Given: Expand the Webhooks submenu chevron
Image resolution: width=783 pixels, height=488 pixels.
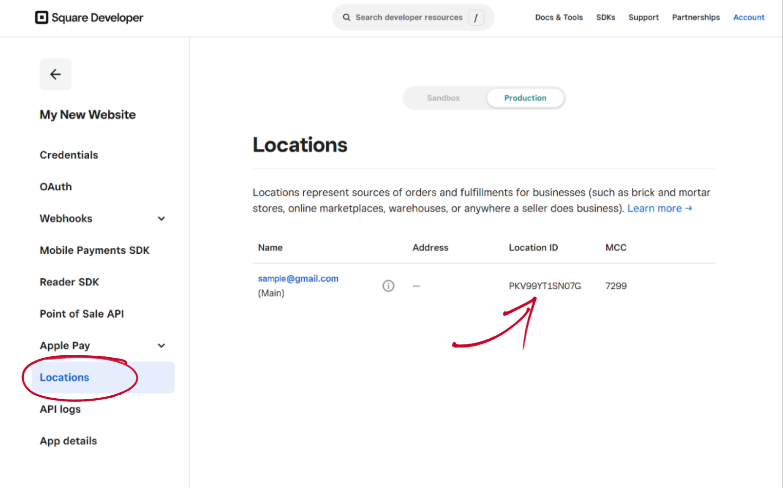Looking at the screenshot, I should click(161, 219).
